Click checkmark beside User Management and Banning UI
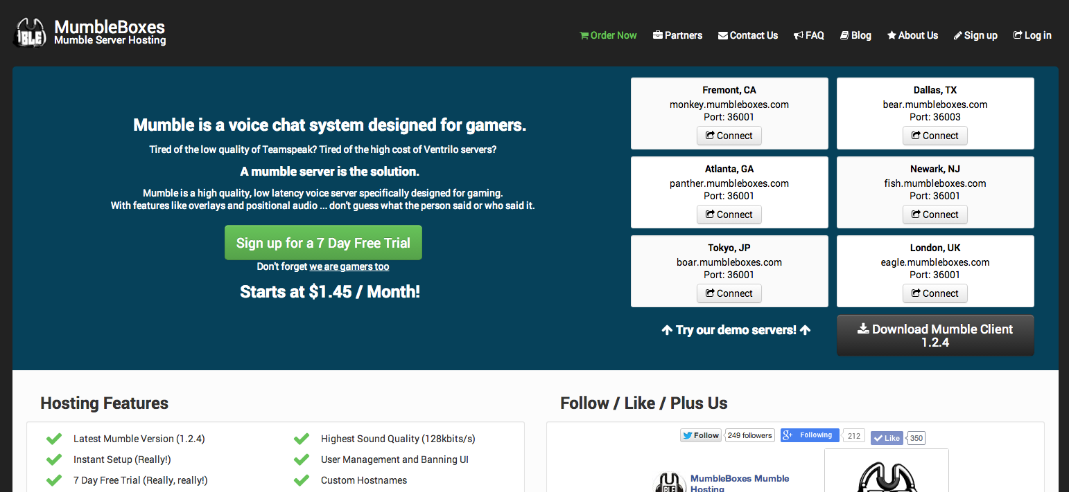This screenshot has height=492, width=1069. click(x=302, y=459)
